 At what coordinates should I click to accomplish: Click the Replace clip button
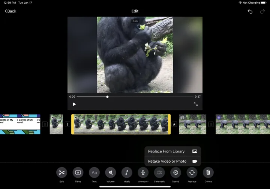click(x=192, y=172)
